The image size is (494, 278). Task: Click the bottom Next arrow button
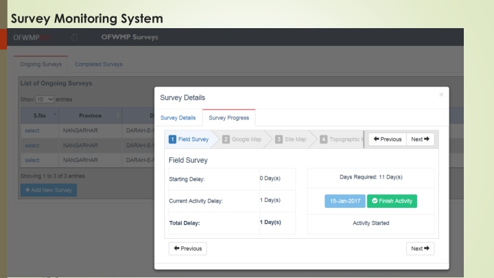coord(420,248)
